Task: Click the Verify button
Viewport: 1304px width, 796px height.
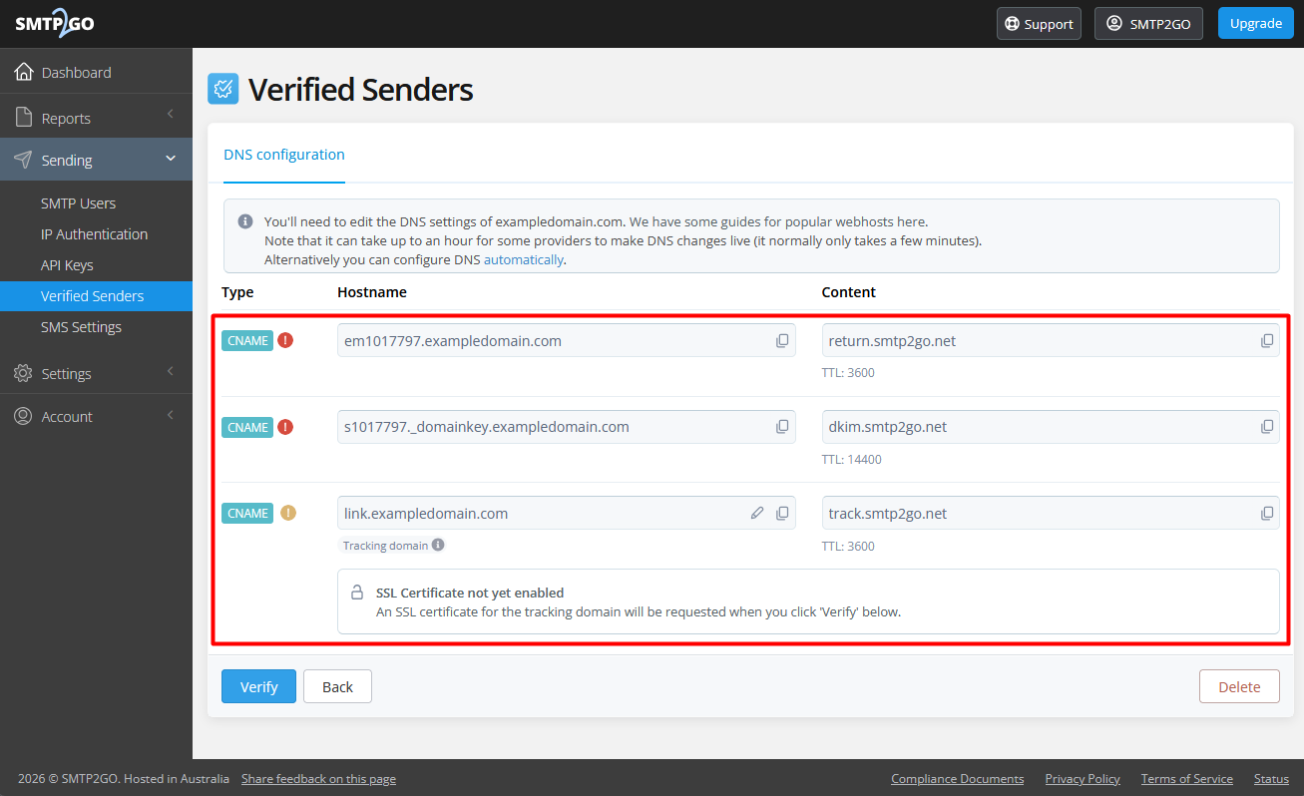Action: click(x=258, y=686)
